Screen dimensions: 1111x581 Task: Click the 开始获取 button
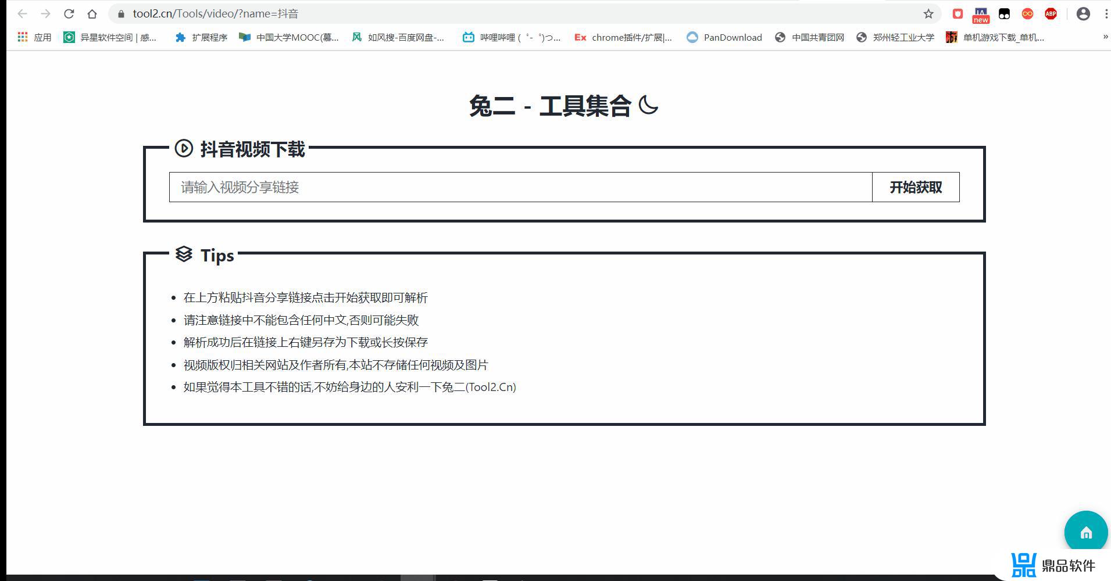[916, 187]
